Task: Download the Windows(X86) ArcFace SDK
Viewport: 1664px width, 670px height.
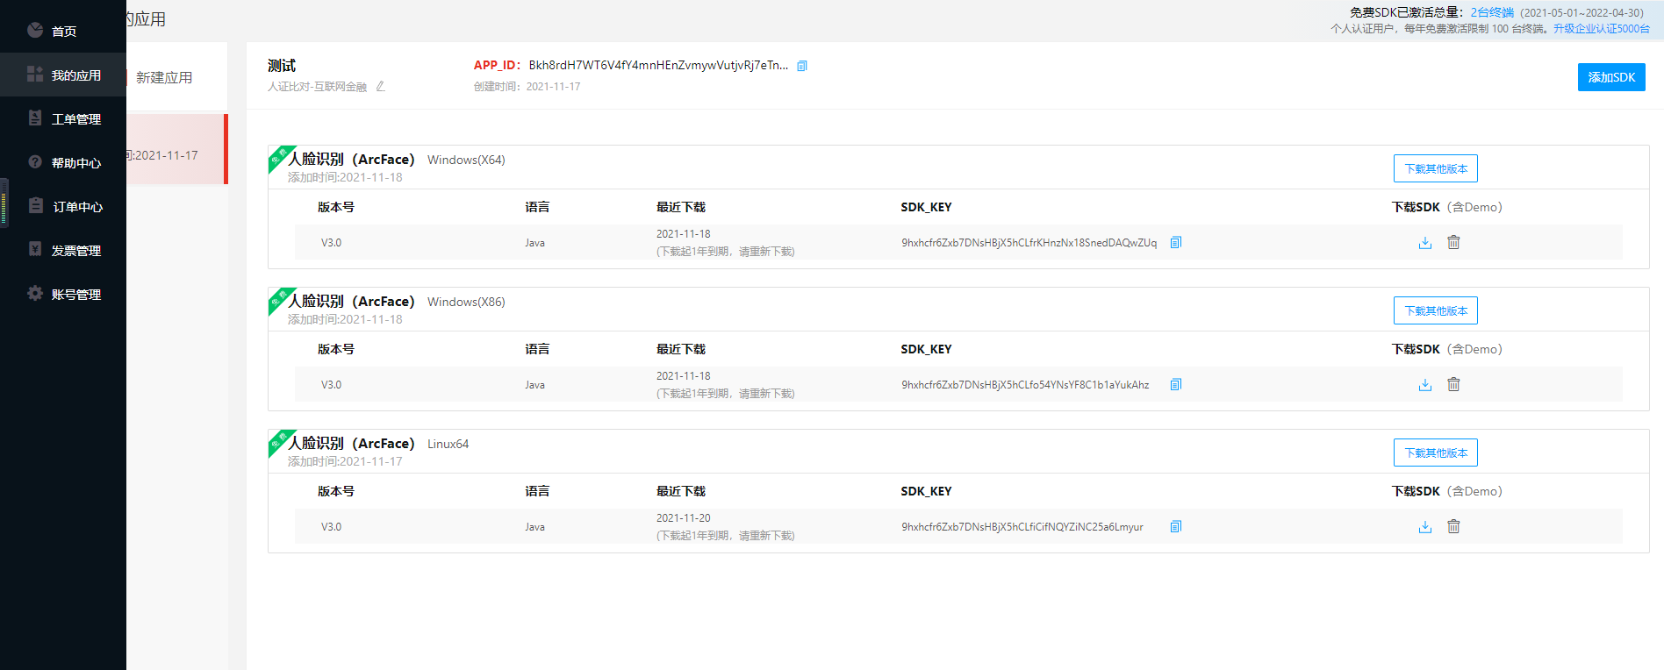Action: tap(1424, 385)
